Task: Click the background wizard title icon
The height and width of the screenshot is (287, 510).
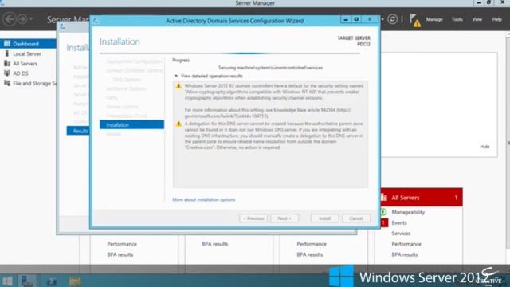Action: (x=62, y=27)
